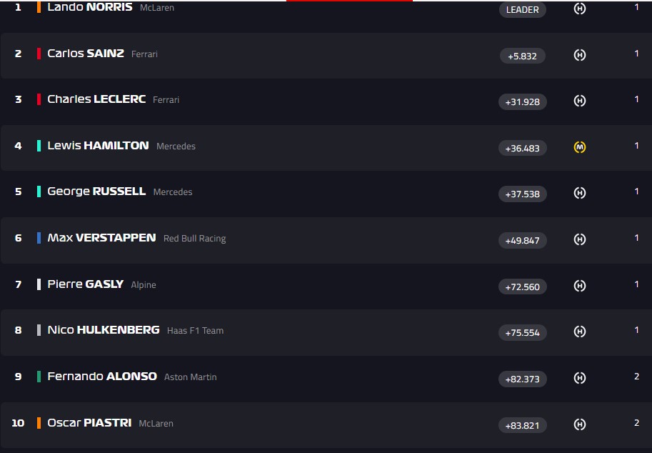Viewport: 652px width, 453px height.
Task: Click the hard tyre icon in Norris's row
Action: tap(580, 9)
